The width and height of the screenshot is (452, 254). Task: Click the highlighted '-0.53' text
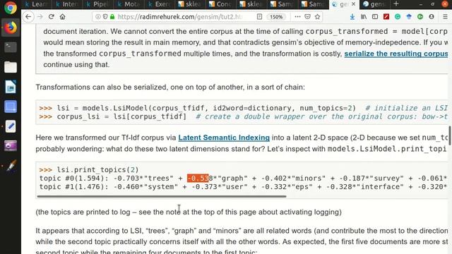coord(198,179)
